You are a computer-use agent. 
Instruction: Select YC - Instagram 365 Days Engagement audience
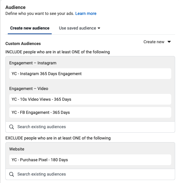pos(90,74)
